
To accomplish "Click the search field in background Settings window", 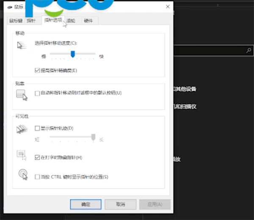I will coord(213,50).
